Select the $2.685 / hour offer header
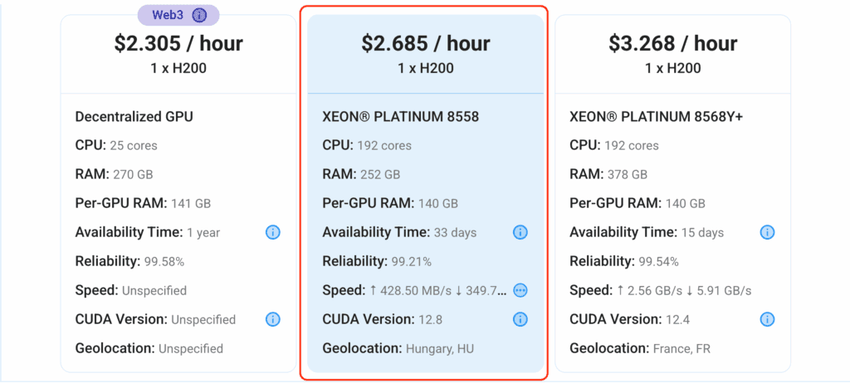Screen dimensions: 850x383 426,54
